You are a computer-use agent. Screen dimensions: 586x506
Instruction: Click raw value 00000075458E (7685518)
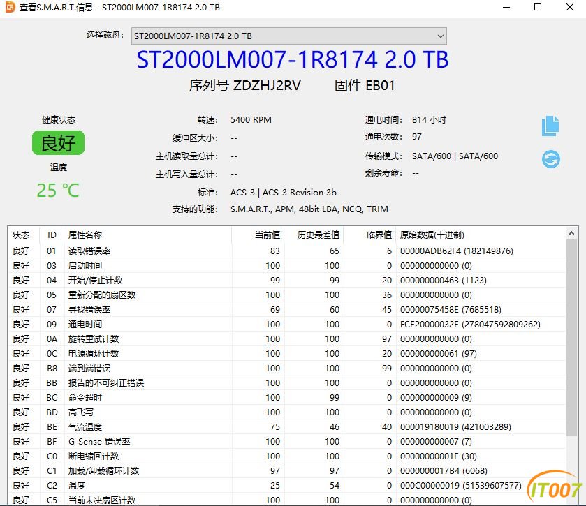click(451, 310)
